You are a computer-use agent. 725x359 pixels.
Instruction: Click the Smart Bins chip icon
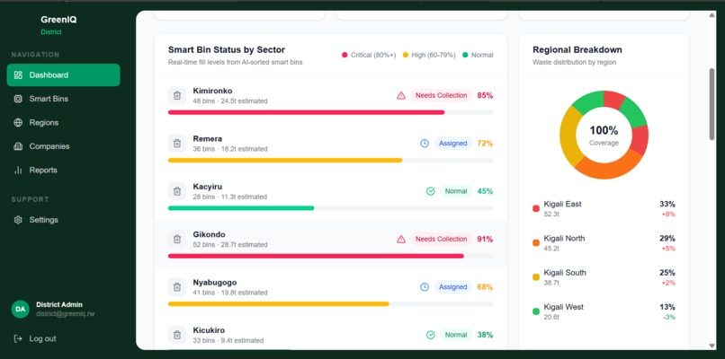coord(18,99)
